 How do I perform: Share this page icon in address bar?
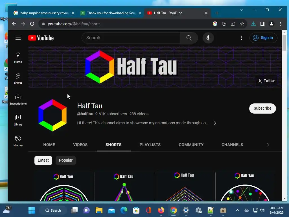pyautogui.click(x=233, y=24)
